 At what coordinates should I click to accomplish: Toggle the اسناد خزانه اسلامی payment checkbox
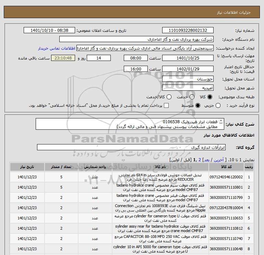pyautogui.click(x=166, y=105)
